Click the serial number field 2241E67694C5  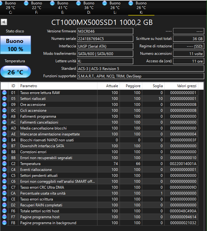click(105, 39)
